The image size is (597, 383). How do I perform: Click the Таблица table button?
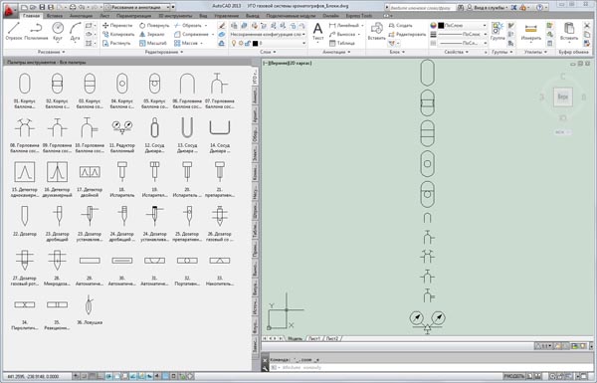(x=342, y=44)
